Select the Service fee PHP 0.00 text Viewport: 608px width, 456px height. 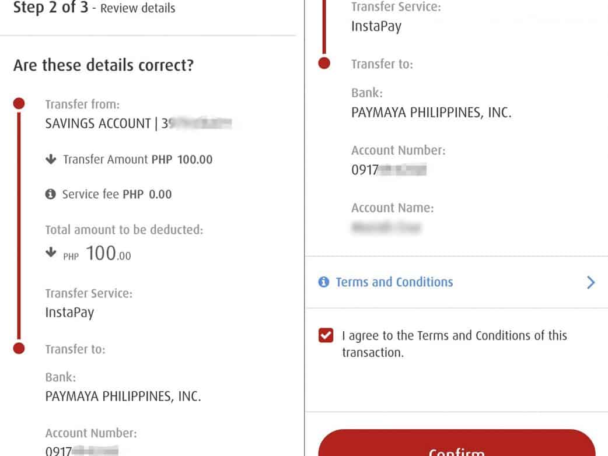(x=117, y=194)
